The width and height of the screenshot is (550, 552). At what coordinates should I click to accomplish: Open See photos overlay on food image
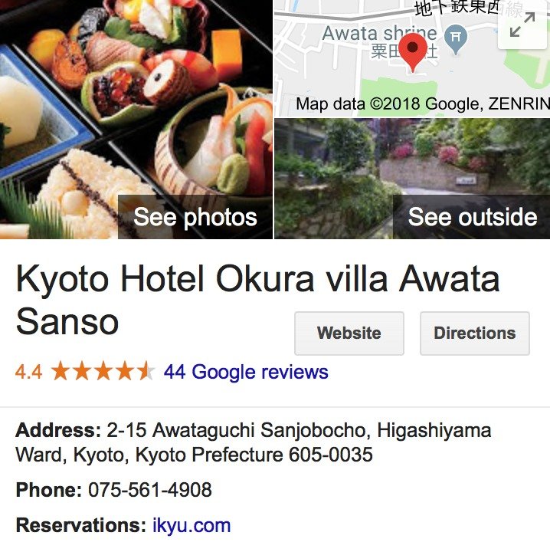(x=195, y=217)
